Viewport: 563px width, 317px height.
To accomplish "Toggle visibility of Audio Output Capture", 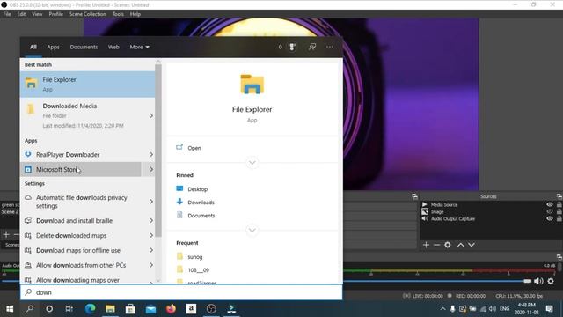I will [550, 218].
